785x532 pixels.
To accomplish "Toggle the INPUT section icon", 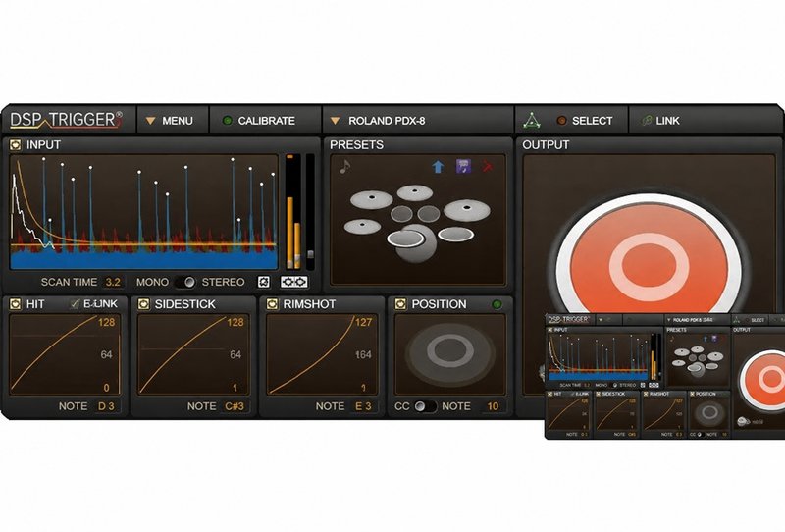I will pos(16,144).
